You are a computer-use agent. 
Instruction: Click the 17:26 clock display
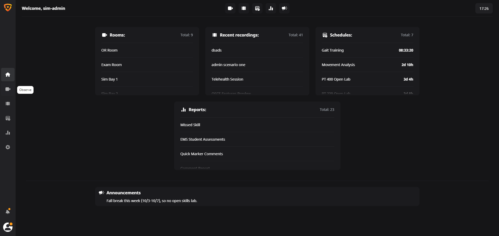484,9
